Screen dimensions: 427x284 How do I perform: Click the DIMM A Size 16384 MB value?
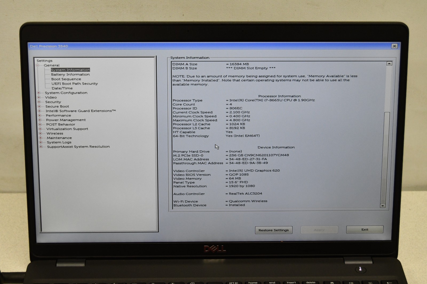(239, 64)
